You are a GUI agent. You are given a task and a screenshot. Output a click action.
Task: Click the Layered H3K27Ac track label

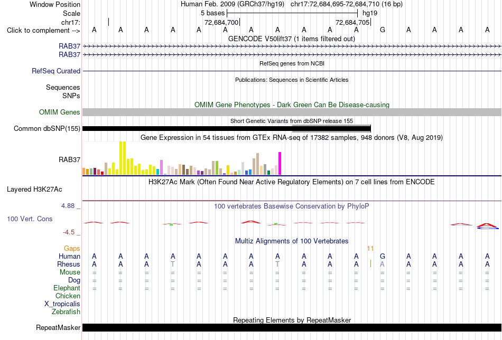[34, 190]
